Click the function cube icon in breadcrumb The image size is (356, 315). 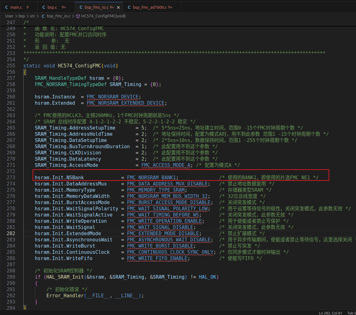pos(78,16)
